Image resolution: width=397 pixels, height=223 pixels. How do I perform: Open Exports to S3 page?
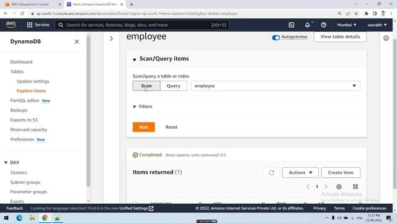point(24,120)
